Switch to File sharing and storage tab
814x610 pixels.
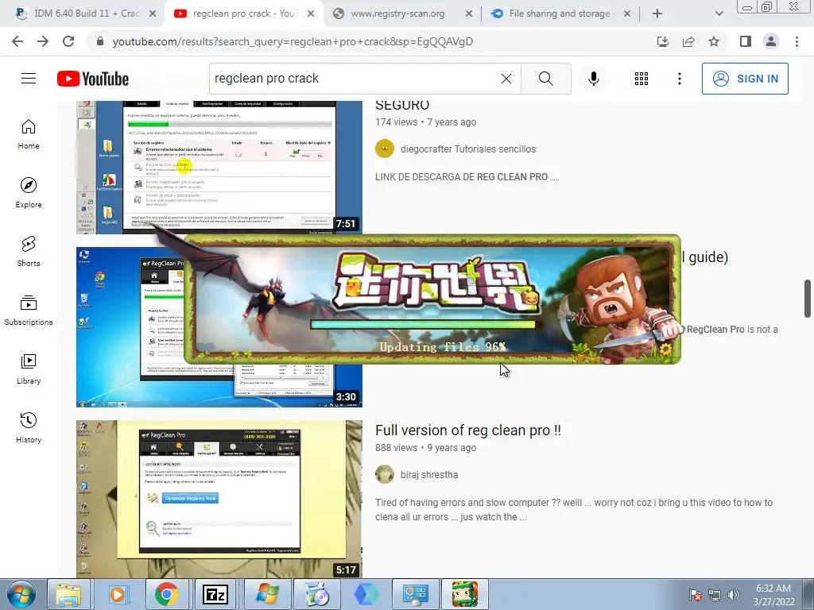point(560,14)
